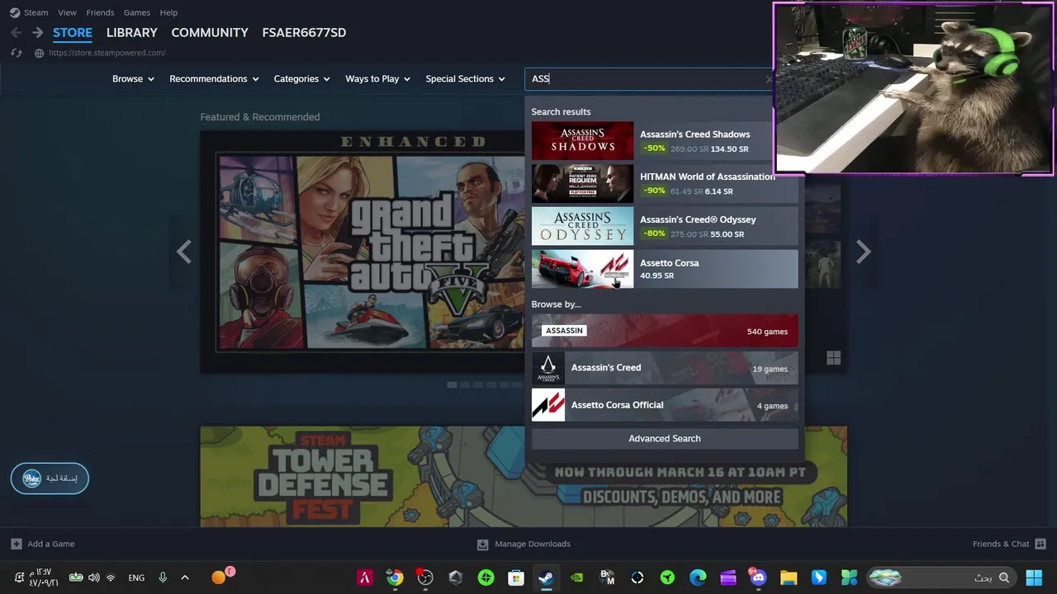Open the FSAER6677SD profile tab
This screenshot has width=1057, height=594.
point(304,33)
